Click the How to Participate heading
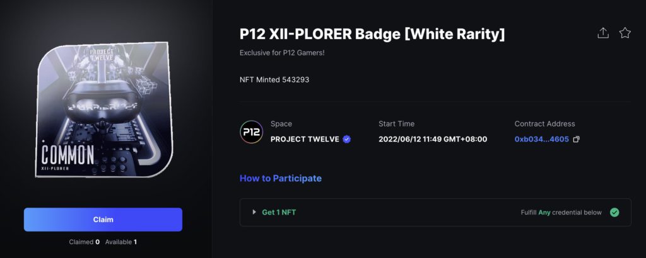 pos(281,178)
